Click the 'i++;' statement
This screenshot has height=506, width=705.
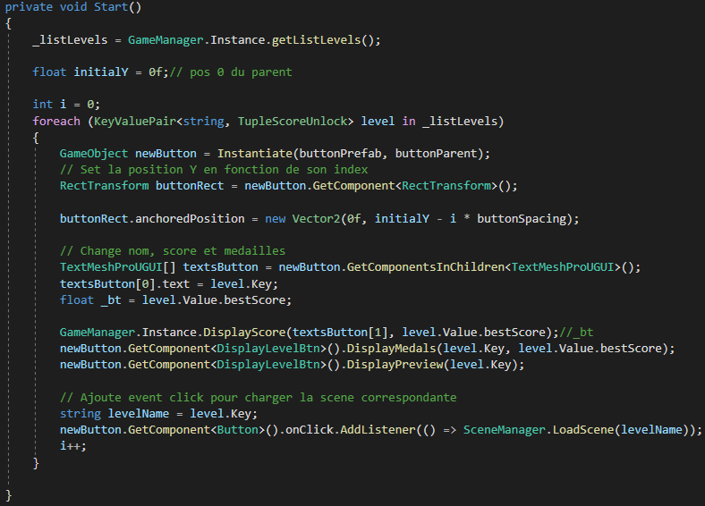point(72,446)
